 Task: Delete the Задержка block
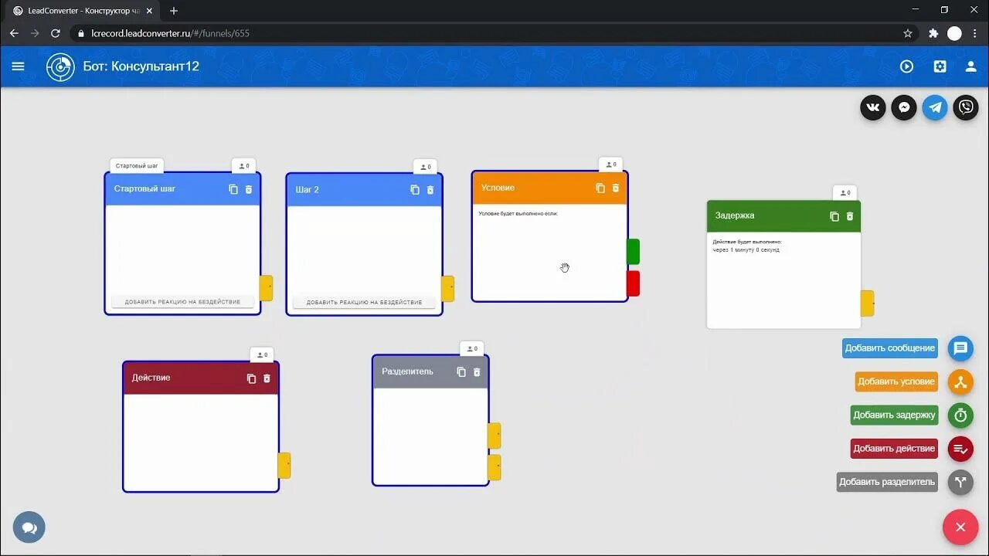tap(850, 216)
